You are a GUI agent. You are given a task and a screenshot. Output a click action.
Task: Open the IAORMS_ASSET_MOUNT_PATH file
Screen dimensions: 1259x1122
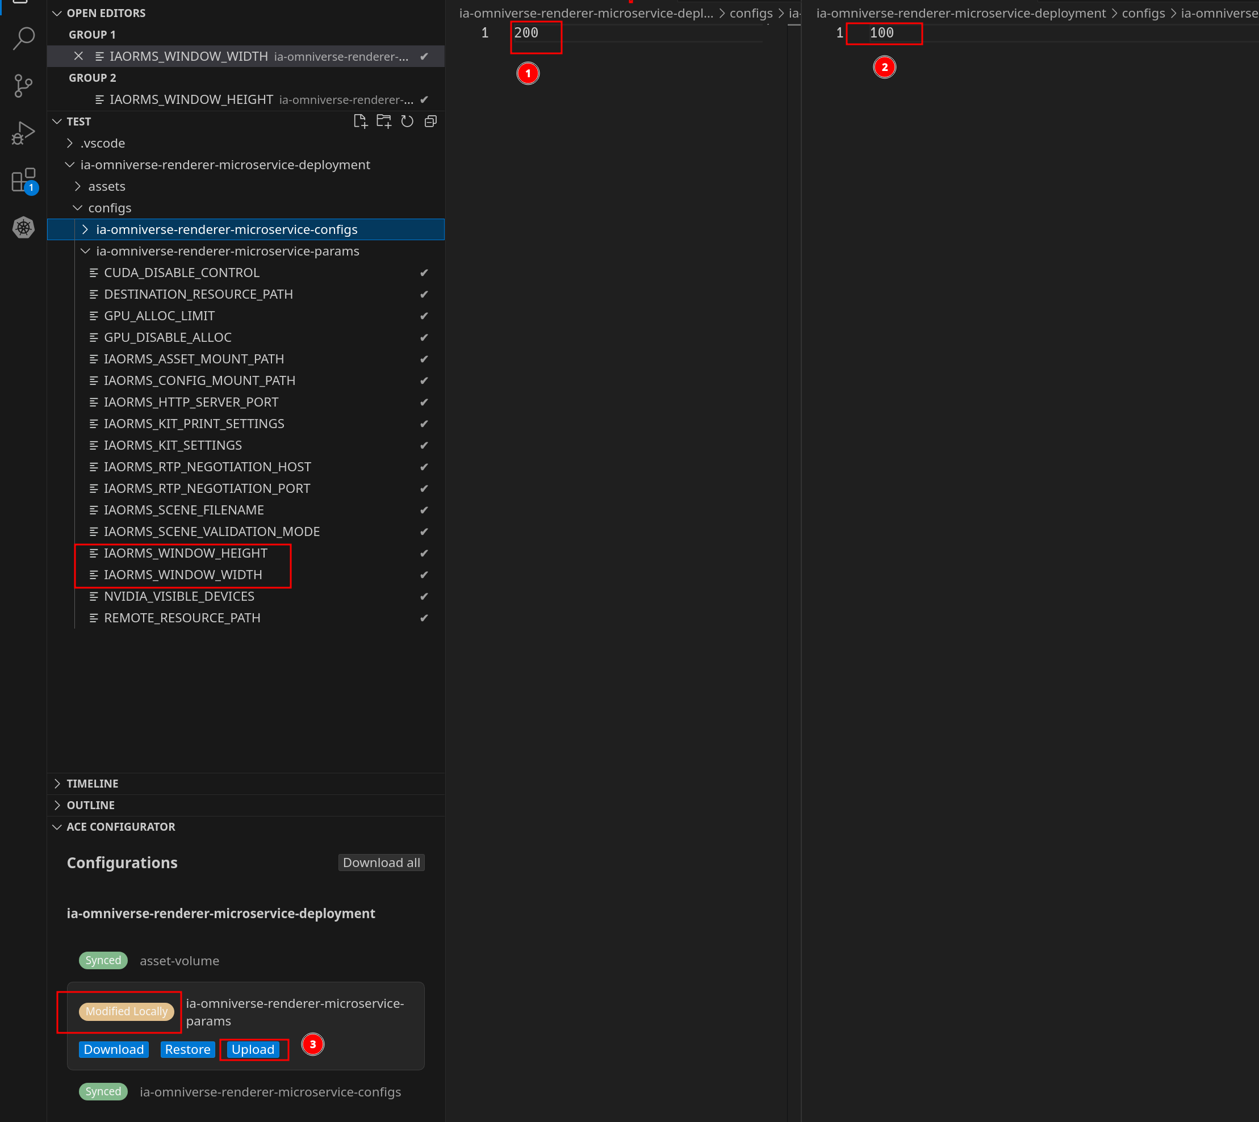[x=246, y=359]
